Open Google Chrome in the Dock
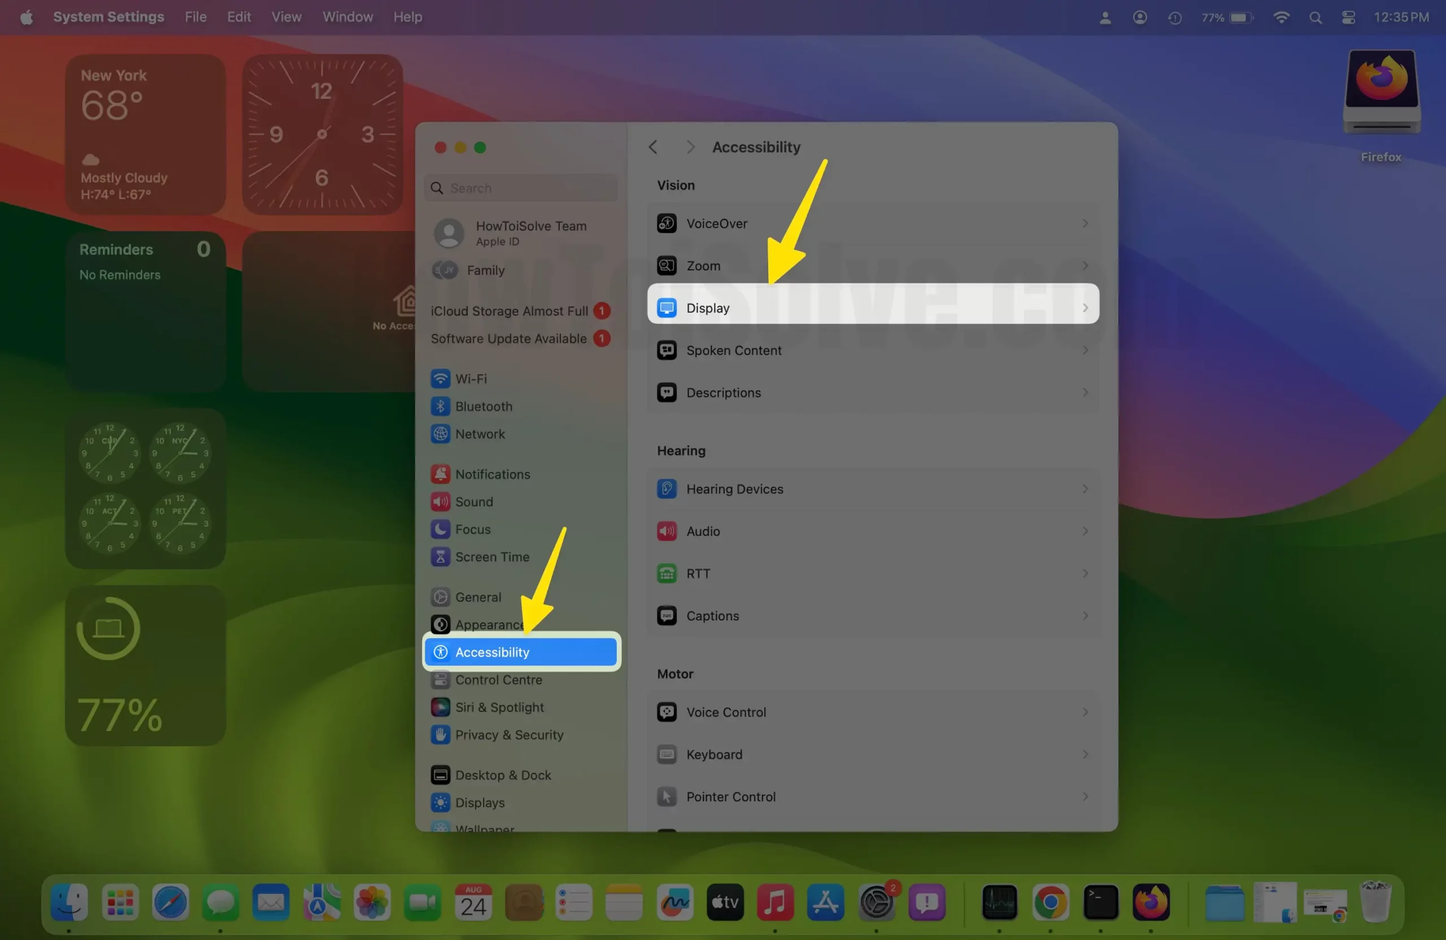1446x940 pixels. [1051, 902]
